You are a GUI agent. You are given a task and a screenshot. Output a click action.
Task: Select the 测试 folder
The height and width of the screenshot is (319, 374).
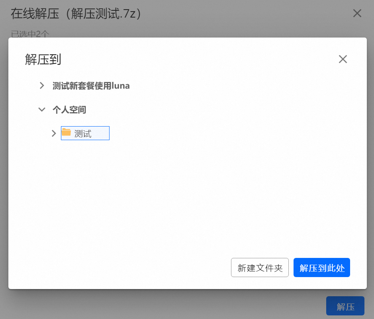coord(85,133)
